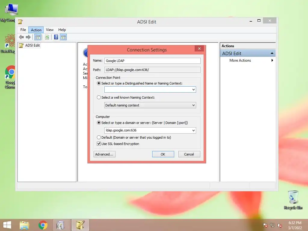Click the muted volume tray icon

coord(280,225)
